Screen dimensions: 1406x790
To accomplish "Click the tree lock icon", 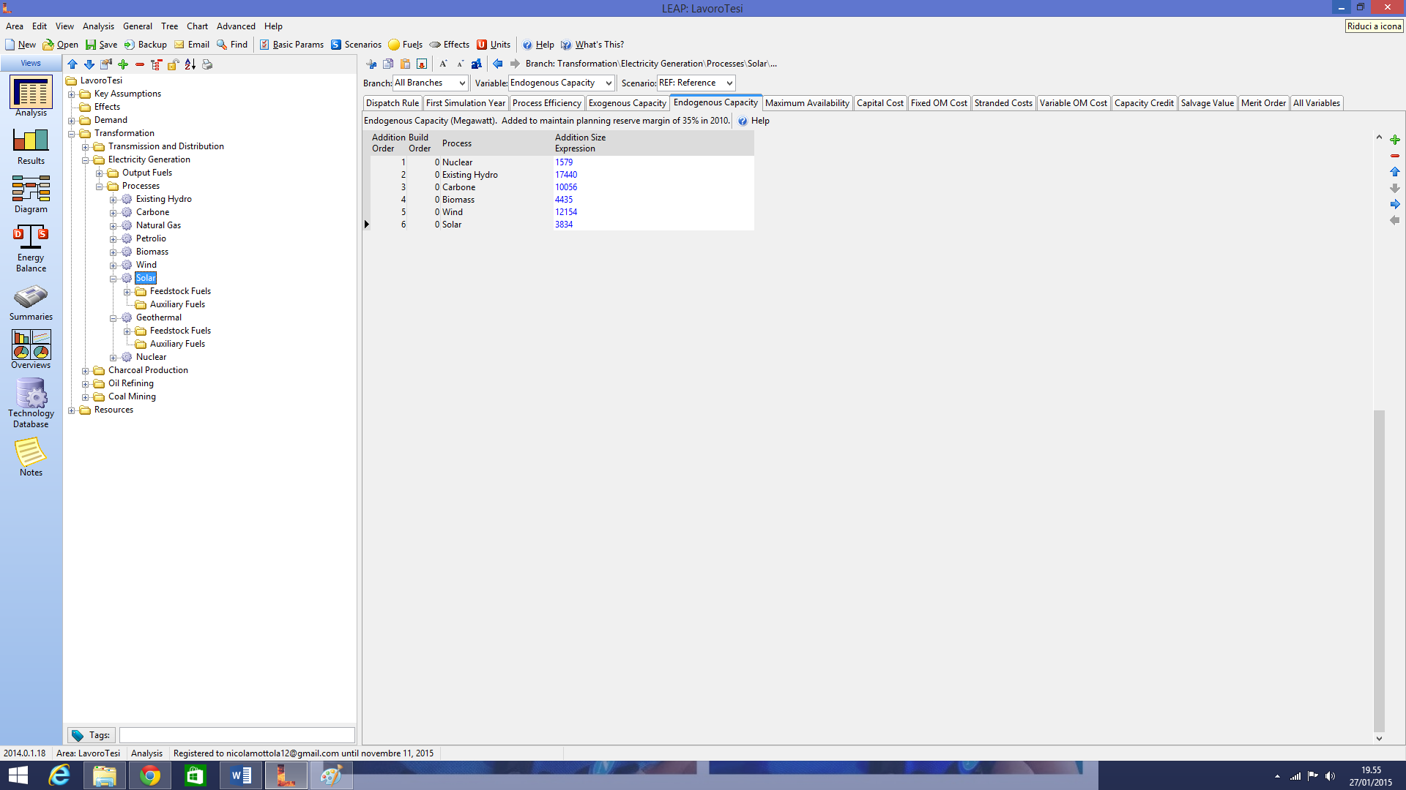I will click(x=174, y=64).
